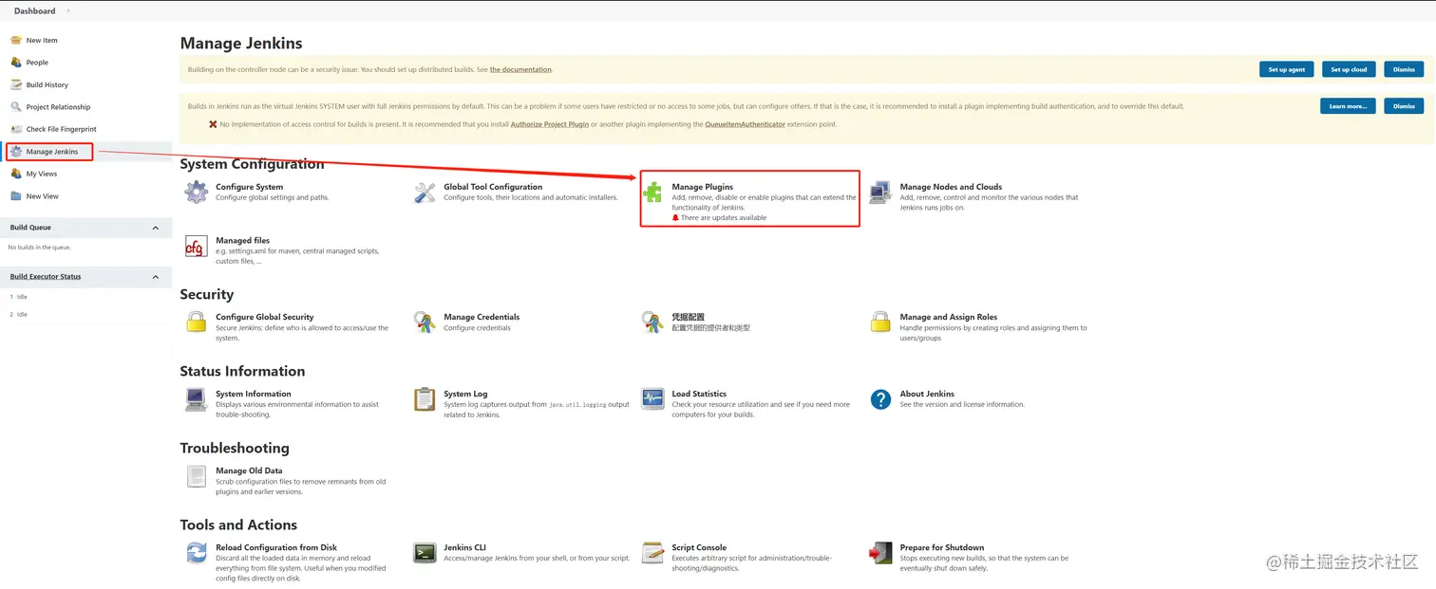Click the Check File Fingerprint icon
Image resolution: width=1436 pixels, height=589 pixels.
click(16, 129)
